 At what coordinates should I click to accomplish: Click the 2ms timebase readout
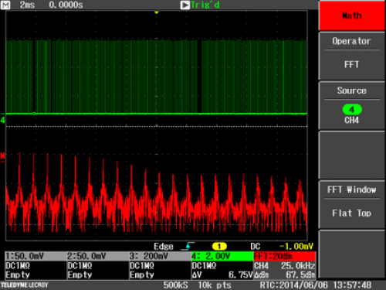pos(27,5)
